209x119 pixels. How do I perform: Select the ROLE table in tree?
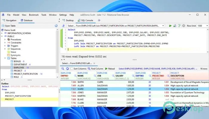[x=16, y=77]
